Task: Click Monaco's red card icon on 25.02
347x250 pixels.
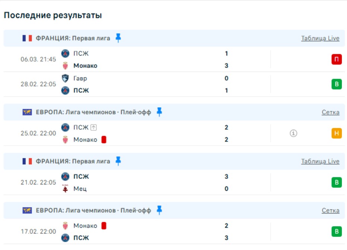Action: pyautogui.click(x=104, y=139)
